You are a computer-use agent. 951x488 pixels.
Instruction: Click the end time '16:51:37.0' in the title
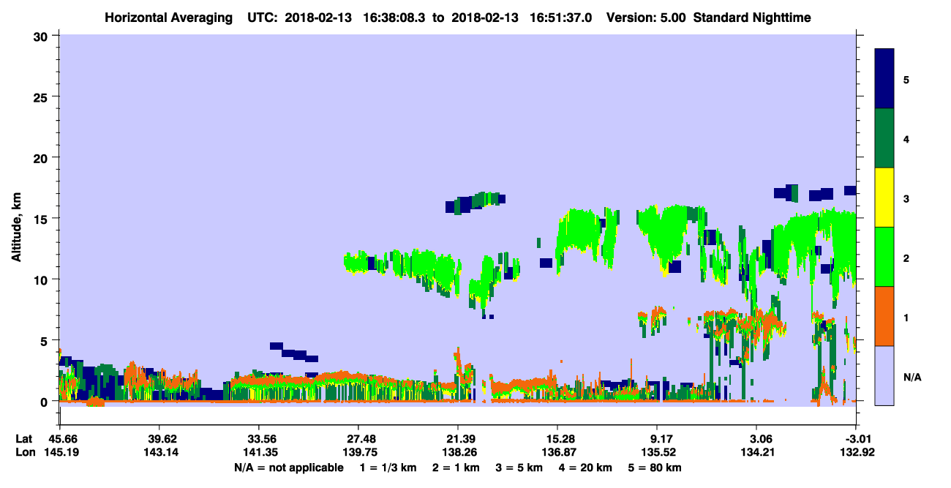[x=562, y=17]
